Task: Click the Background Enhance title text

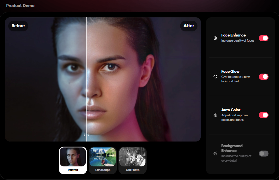Action: click(x=232, y=148)
